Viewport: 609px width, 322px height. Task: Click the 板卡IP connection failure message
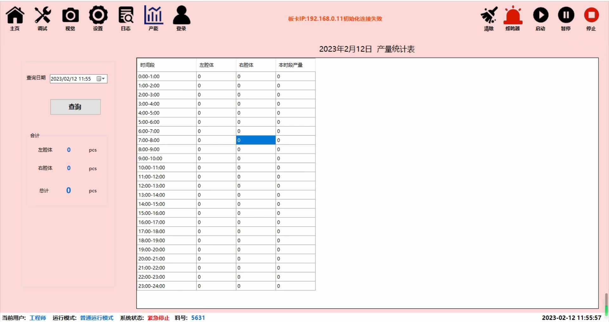335,19
